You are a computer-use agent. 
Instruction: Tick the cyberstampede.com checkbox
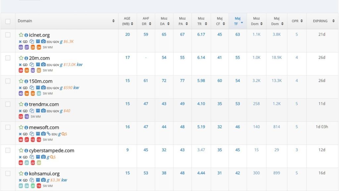coord(8,150)
